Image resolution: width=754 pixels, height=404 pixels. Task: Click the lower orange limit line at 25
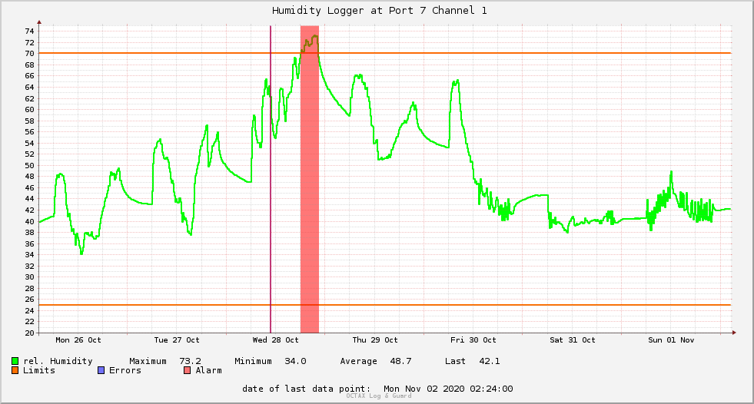385,305
